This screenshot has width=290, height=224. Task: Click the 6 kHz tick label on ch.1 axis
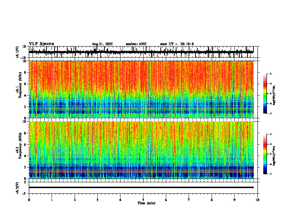(x=26, y=84)
